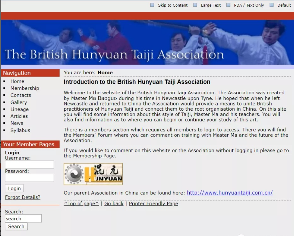Image resolution: width=294 pixels, height=236 pixels.
Task: Click the Go back link
Action: [114, 203]
